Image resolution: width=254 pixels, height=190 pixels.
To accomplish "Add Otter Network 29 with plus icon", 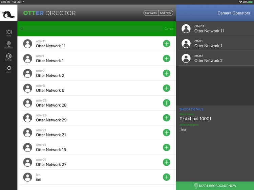I will (166, 118).
